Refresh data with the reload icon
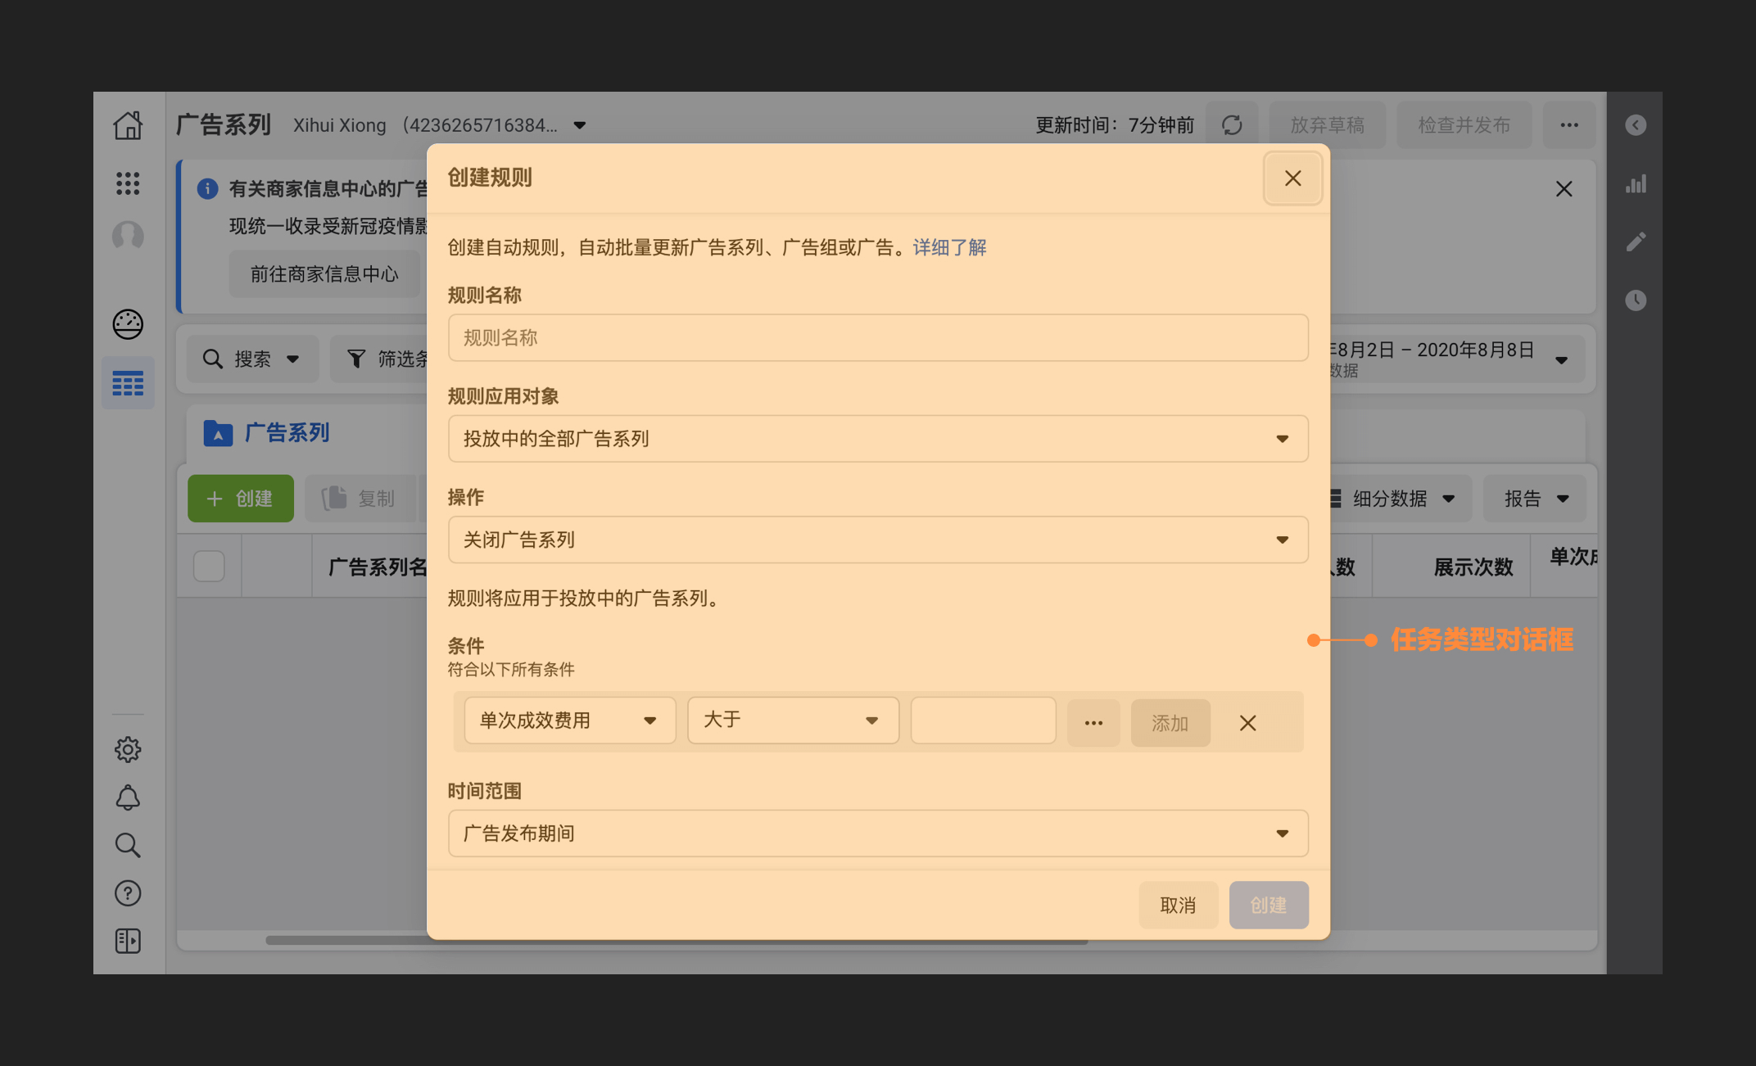1756x1066 pixels. coord(1232,125)
